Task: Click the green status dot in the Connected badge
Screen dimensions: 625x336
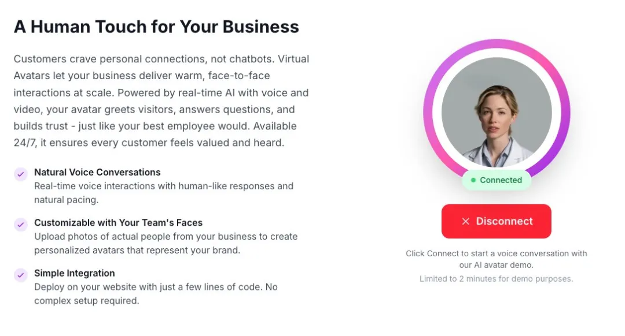Action: coord(473,180)
